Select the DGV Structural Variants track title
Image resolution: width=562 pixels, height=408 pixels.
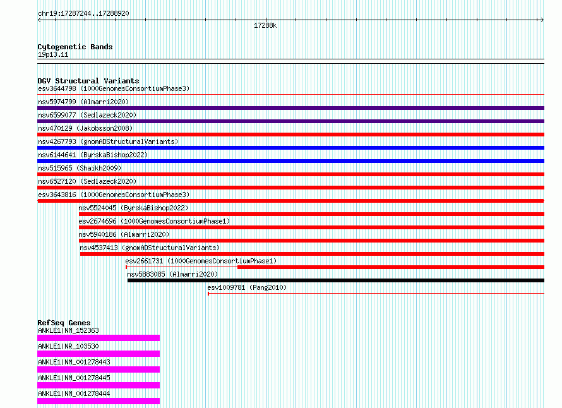88,81
